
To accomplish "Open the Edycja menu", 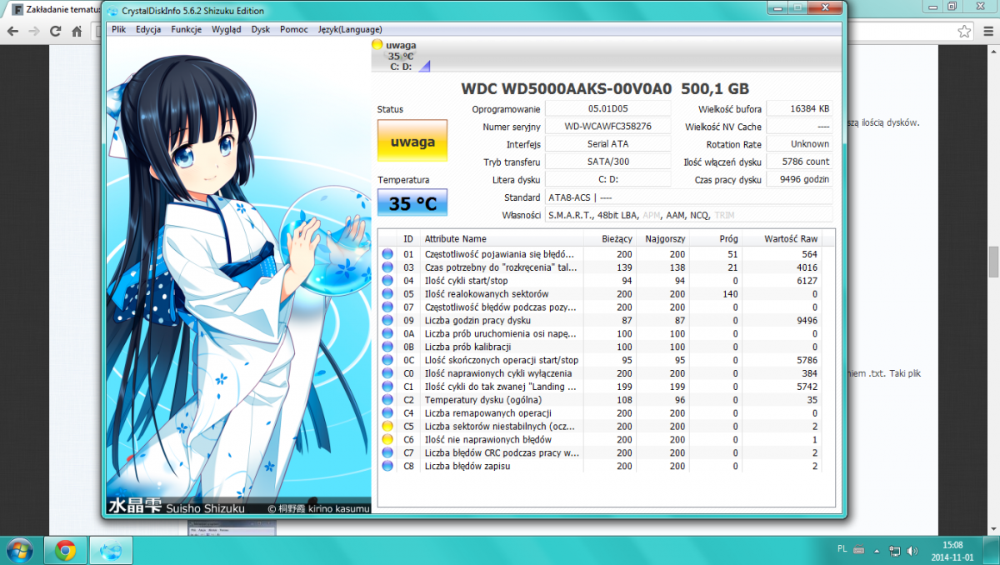I will click(148, 29).
